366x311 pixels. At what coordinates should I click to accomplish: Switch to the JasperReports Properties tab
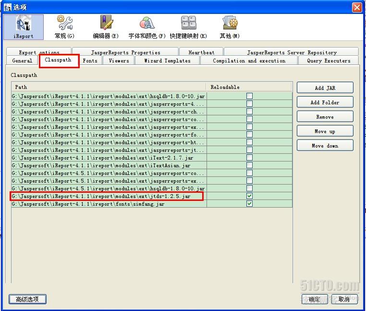(125, 52)
